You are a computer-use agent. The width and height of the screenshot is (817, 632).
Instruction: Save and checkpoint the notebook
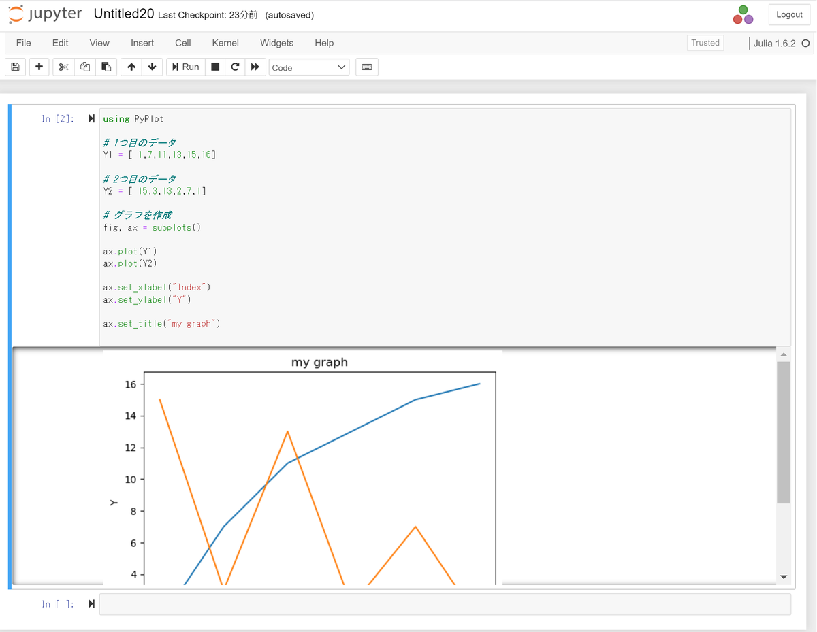[x=15, y=67]
